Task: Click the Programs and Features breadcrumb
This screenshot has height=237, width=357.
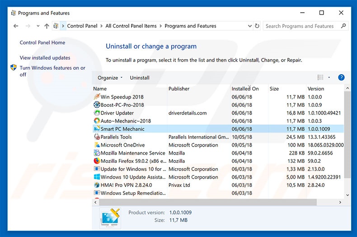Action: click(x=190, y=26)
